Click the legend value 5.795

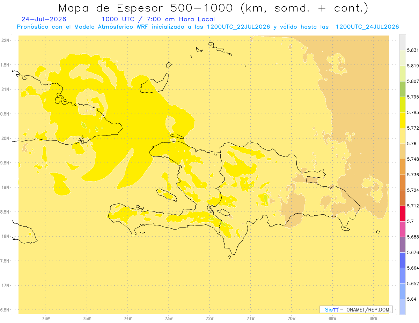pyautogui.click(x=413, y=97)
